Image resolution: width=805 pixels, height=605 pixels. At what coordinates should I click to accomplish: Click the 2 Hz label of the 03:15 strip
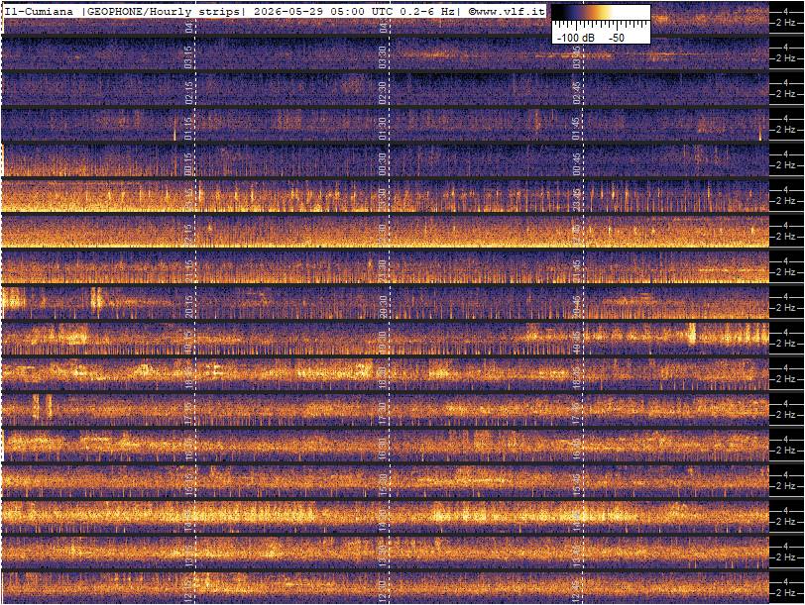787,58
